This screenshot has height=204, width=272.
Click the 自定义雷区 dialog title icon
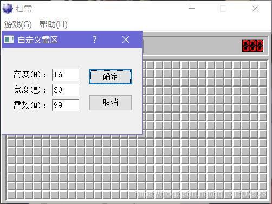pos(9,40)
